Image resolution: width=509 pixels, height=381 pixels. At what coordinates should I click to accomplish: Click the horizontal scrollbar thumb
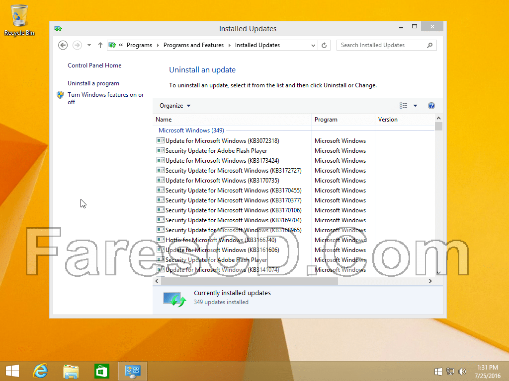(x=250, y=281)
